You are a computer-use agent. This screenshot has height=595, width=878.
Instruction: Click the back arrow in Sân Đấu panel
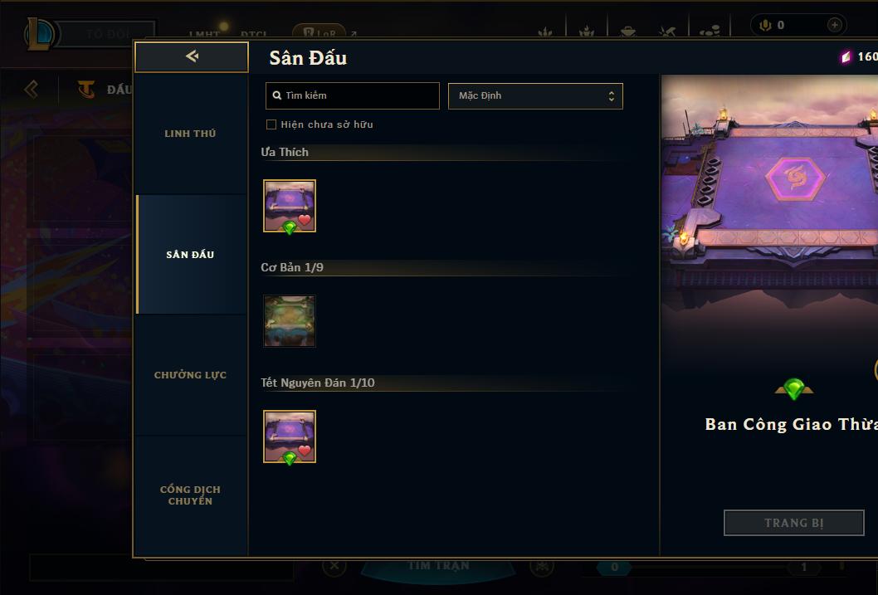(192, 56)
